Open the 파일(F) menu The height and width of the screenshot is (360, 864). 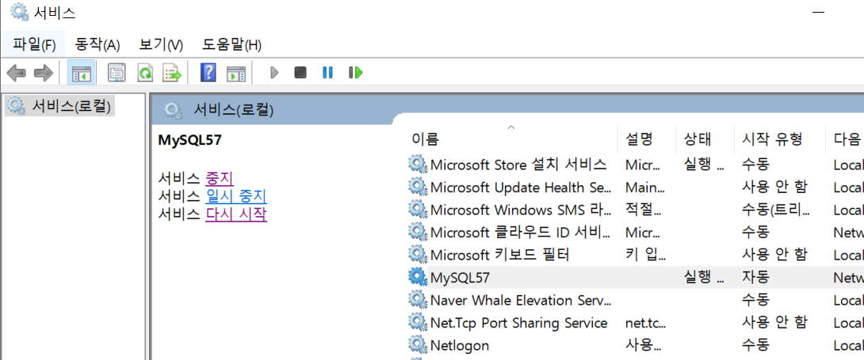click(x=34, y=44)
